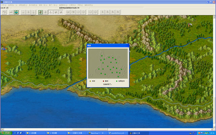
Task: Select the flying unit over the northeast mountains
Action: (x=190, y=24)
